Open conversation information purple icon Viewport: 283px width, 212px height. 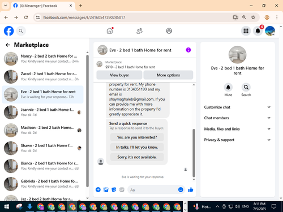[x=188, y=50]
